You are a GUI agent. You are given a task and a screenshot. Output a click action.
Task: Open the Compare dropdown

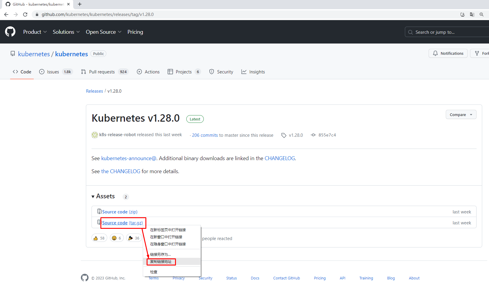coord(461,115)
